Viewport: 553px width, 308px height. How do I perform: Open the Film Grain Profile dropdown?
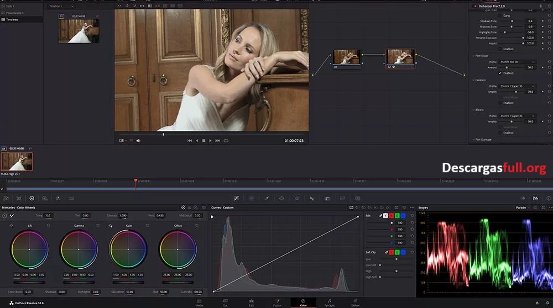pyautogui.click(x=518, y=62)
